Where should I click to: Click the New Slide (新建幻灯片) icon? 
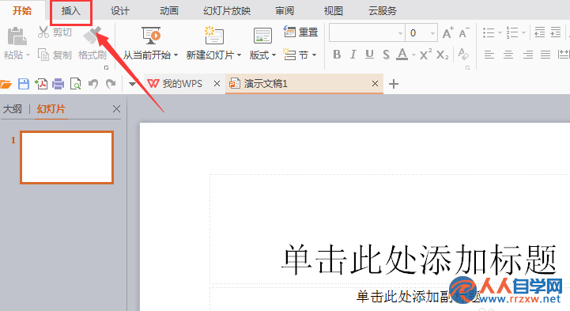[x=213, y=36]
